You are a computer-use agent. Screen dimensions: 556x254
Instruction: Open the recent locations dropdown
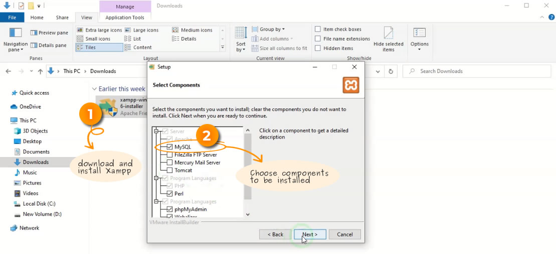(x=31, y=71)
